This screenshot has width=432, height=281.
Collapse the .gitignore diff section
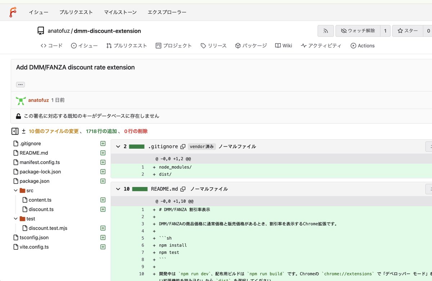[118, 146]
